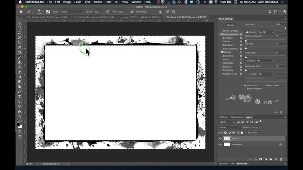303x170 pixels.
Task: Select the Brush Tip Shape option
Action: [231, 31]
